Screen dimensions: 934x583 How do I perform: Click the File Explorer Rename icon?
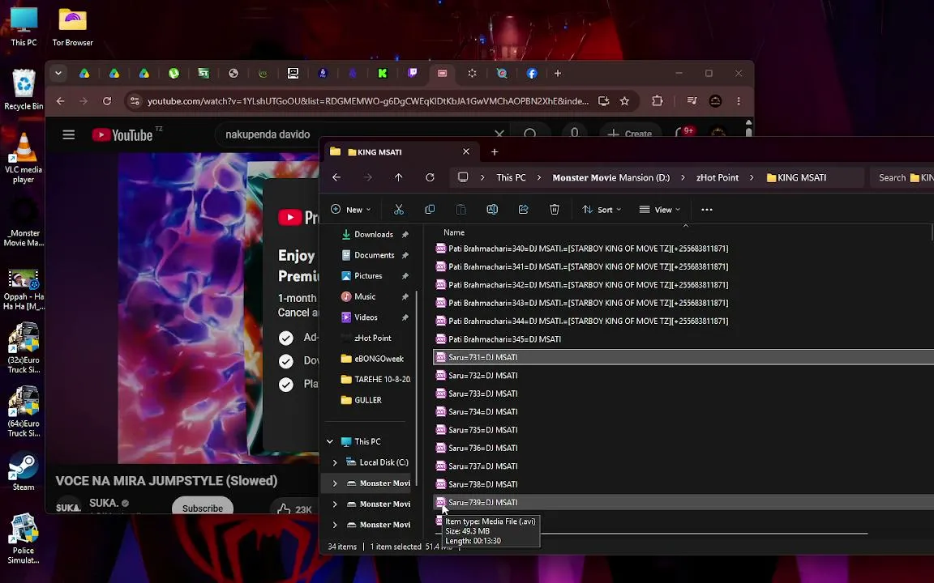(492, 210)
